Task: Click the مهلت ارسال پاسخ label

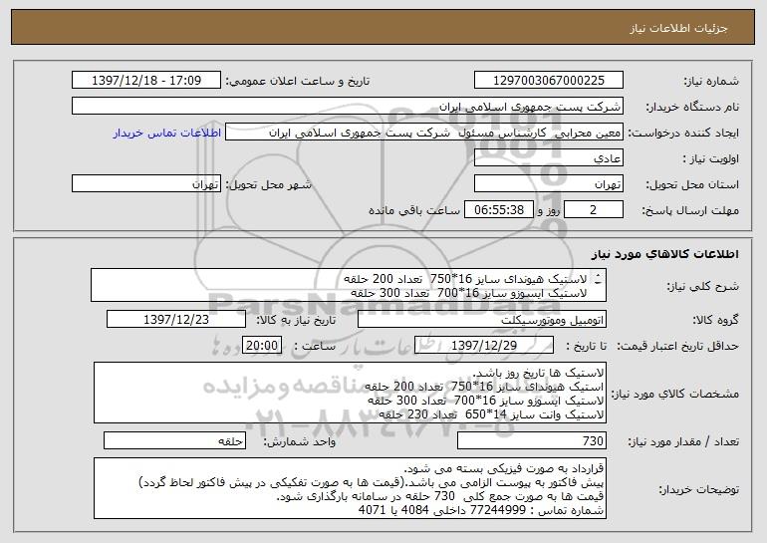Action: click(x=690, y=211)
